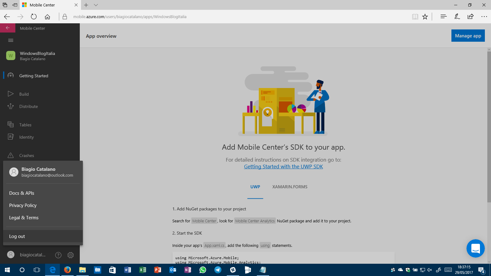Screen dimensions: 491x276
Task: Open the Windows Start menu
Action: point(7,270)
